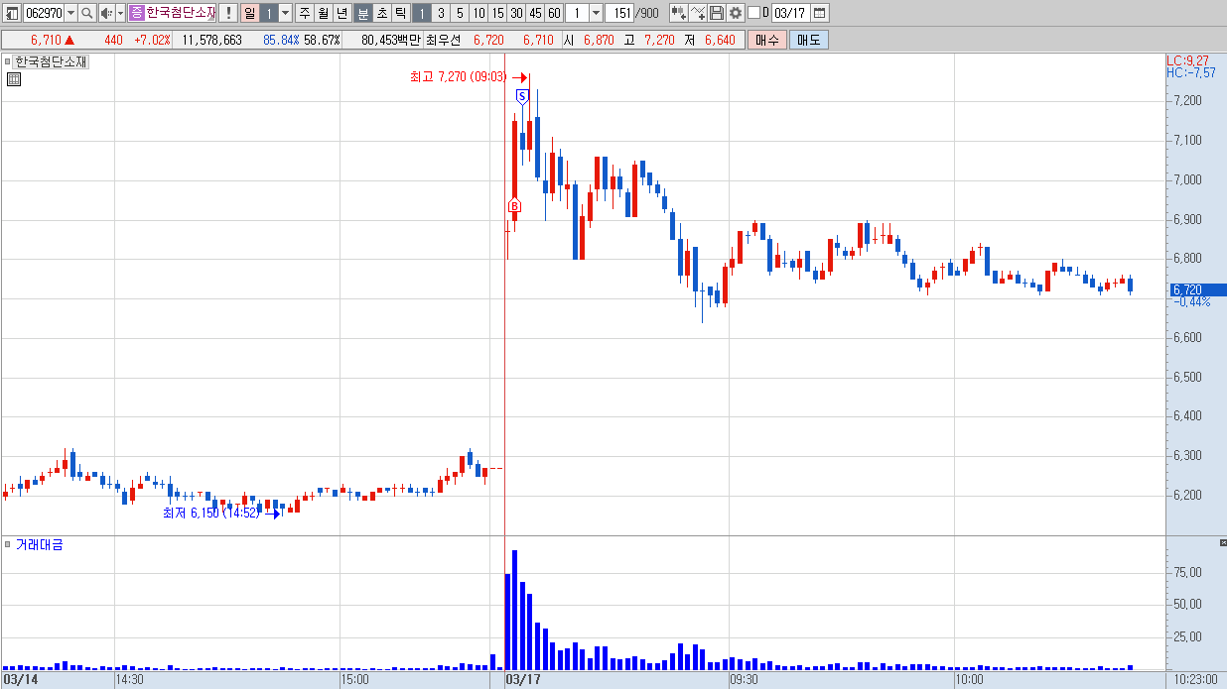Click the 매수 buy button

(766, 40)
